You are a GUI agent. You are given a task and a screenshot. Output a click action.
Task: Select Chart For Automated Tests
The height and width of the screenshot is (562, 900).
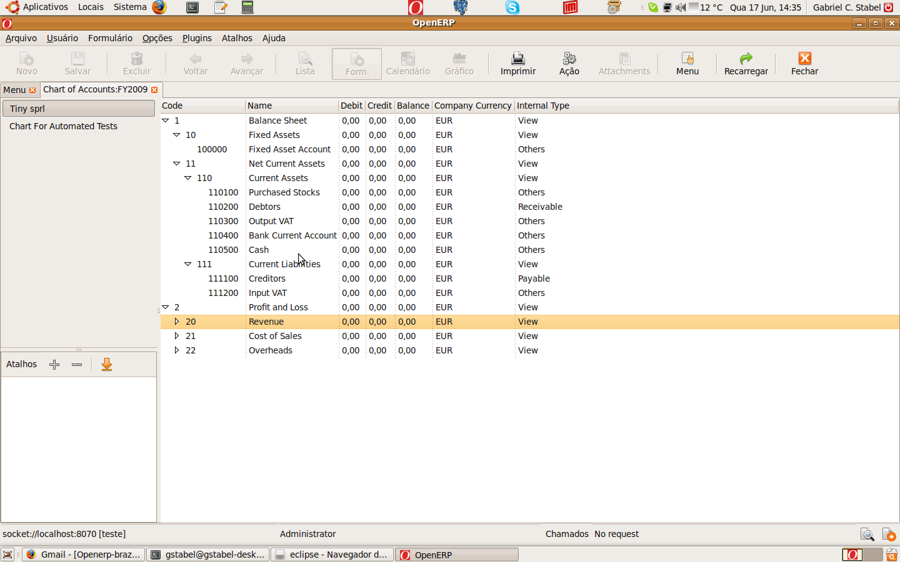pyautogui.click(x=63, y=126)
